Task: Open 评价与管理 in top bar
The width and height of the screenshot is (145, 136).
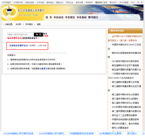Action: pos(124,3)
